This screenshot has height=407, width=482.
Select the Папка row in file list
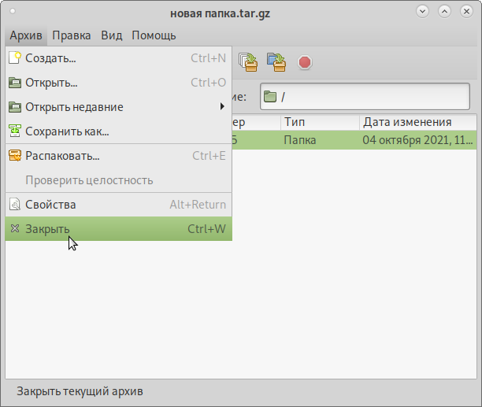(x=354, y=140)
